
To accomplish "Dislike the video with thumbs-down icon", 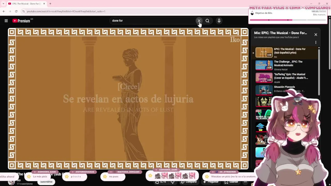I will click(173, 182).
